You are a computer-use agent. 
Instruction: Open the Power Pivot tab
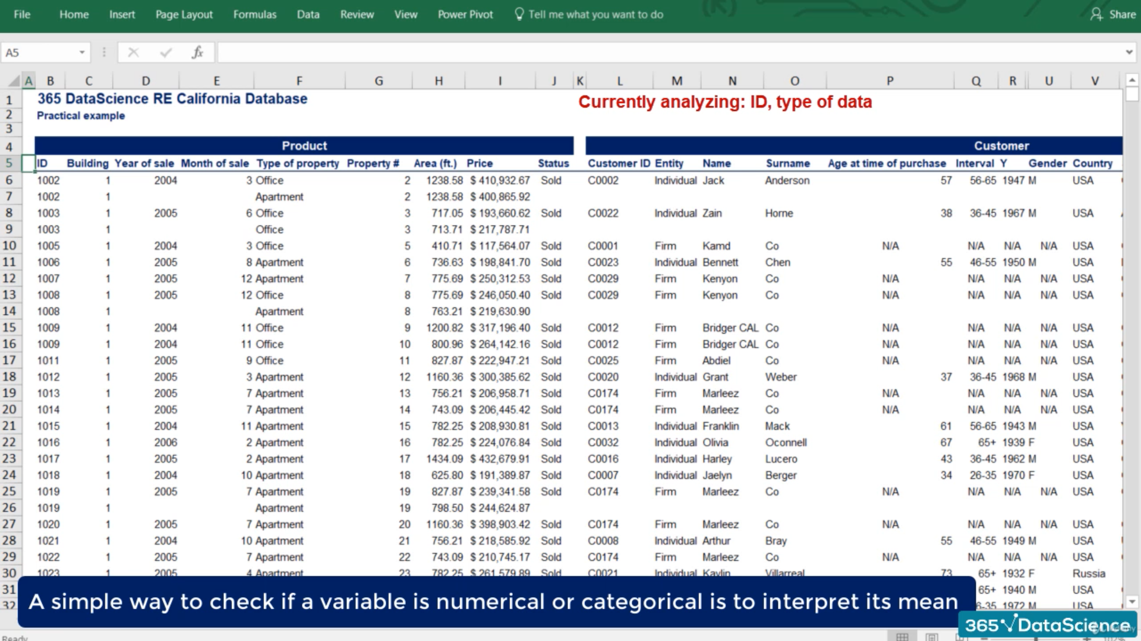(x=465, y=14)
